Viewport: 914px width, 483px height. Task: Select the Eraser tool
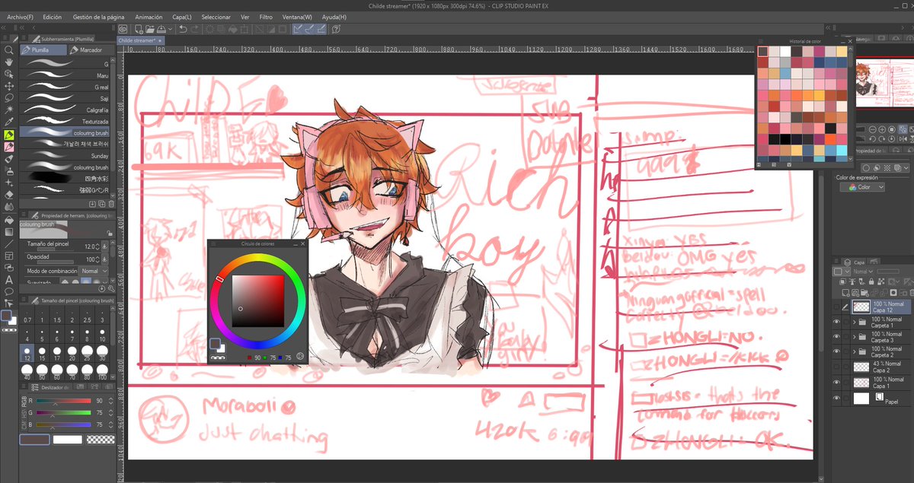[x=9, y=195]
